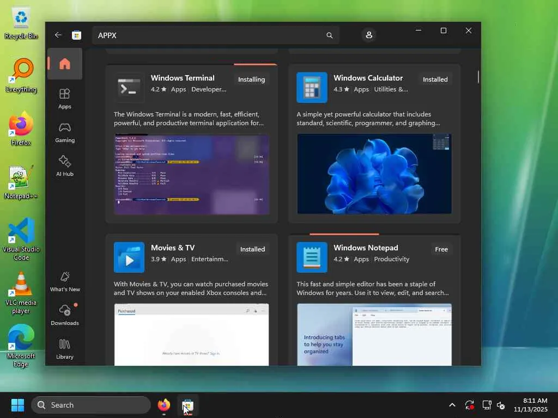This screenshot has width=558, height=418.
Task: Show hidden icons in system tray
Action: click(x=452, y=405)
